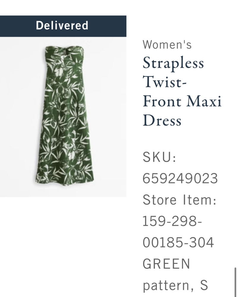Click the word Strapless in title
This screenshot has height=297, width=238.
click(173, 63)
